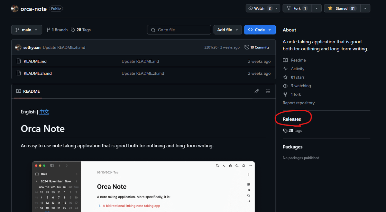Screen dimensions: 386x212
Task: Click the file icon beside README.md
Action: 18,61
